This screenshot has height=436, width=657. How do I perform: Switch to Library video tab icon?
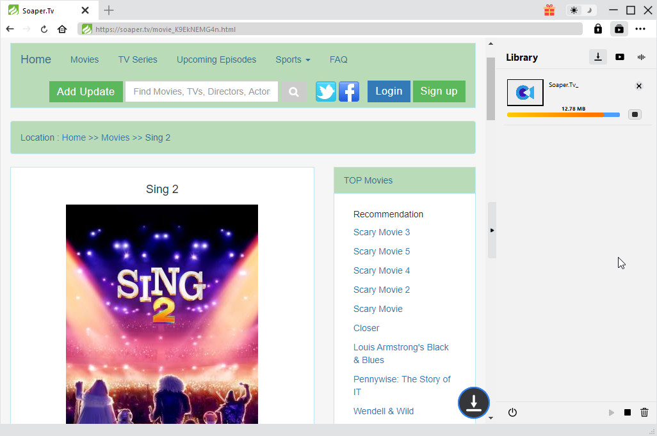[619, 57]
